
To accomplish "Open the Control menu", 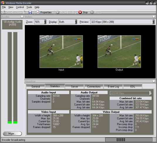I will [20, 7].
